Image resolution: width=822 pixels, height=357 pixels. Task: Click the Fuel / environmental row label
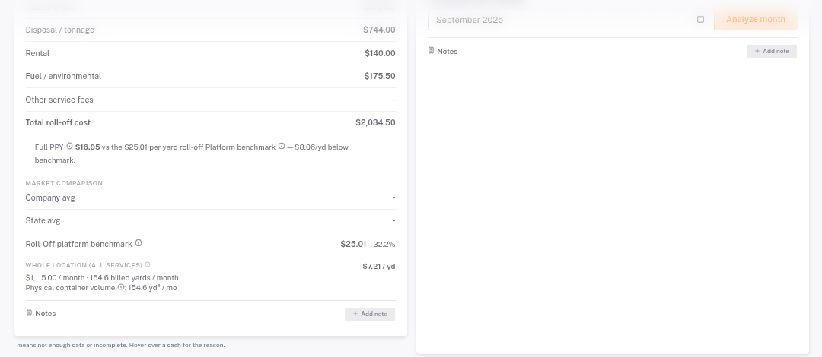point(63,77)
